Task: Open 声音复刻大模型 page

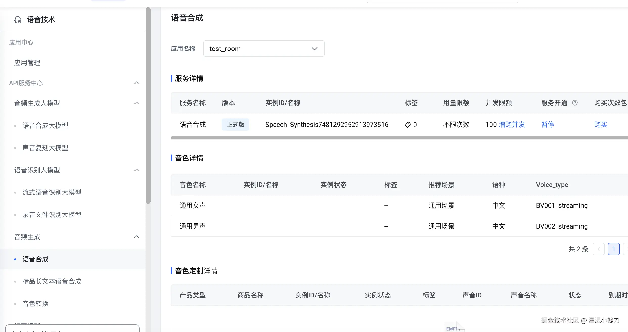Action: coord(45,148)
